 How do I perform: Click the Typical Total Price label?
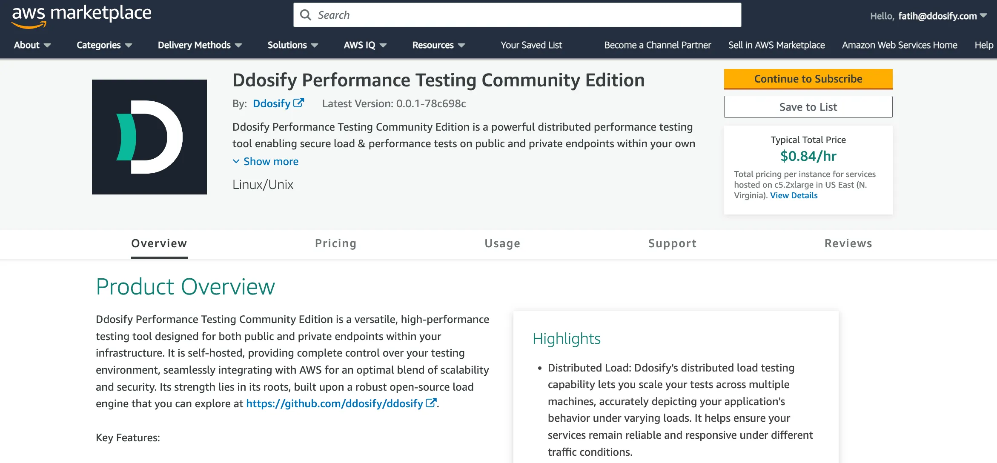point(808,140)
